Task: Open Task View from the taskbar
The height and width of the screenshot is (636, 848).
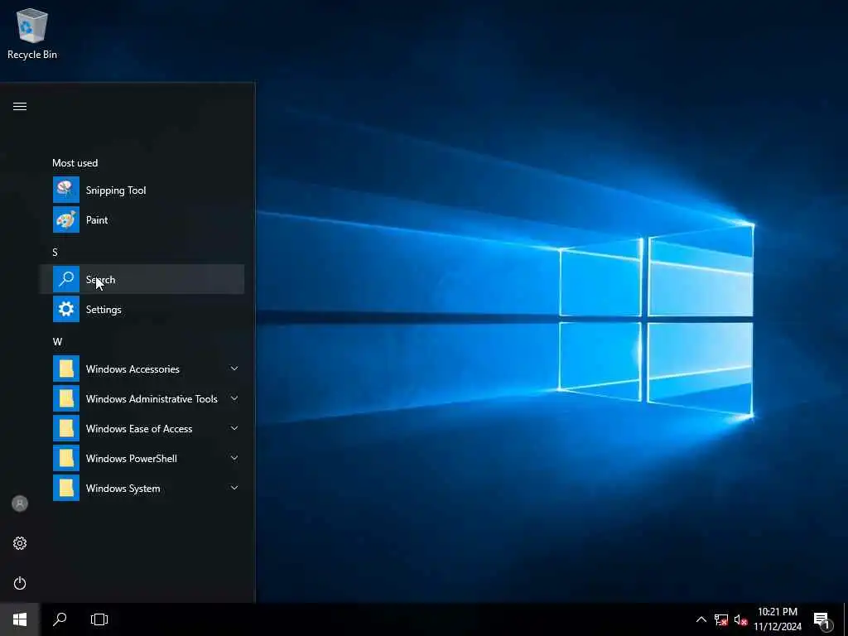Action: coord(99,619)
